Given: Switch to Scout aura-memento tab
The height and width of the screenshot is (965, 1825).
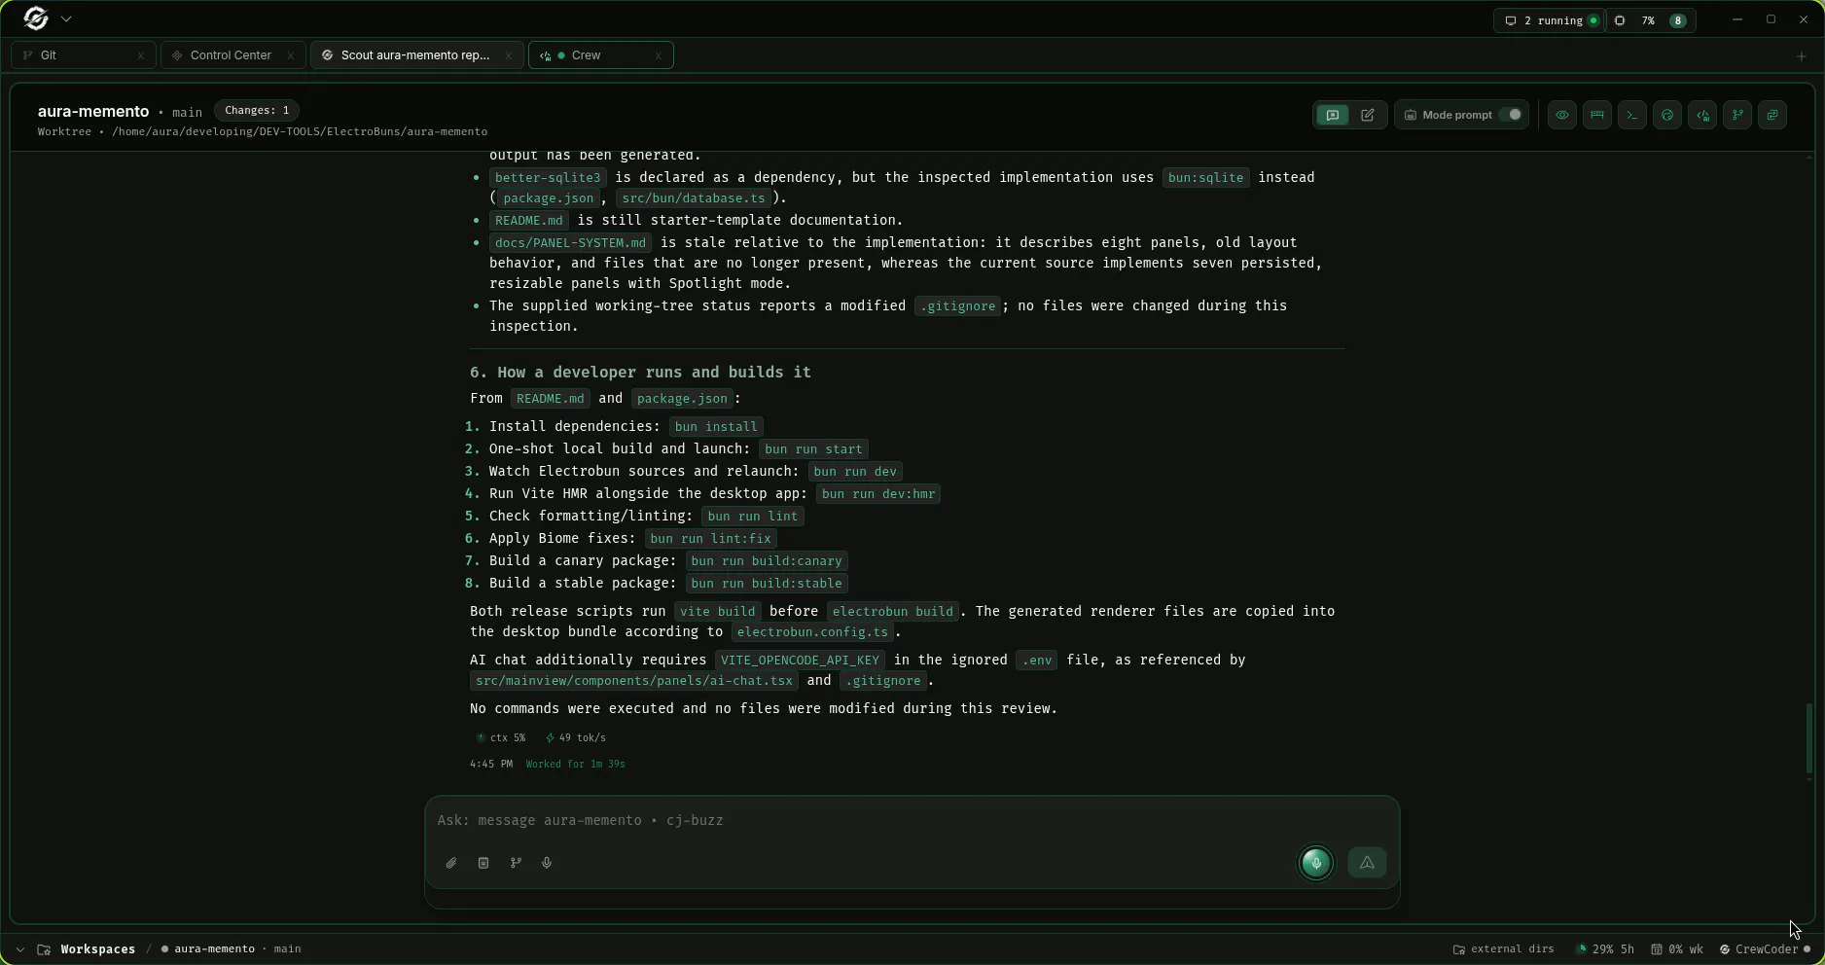Looking at the screenshot, I should (x=416, y=55).
